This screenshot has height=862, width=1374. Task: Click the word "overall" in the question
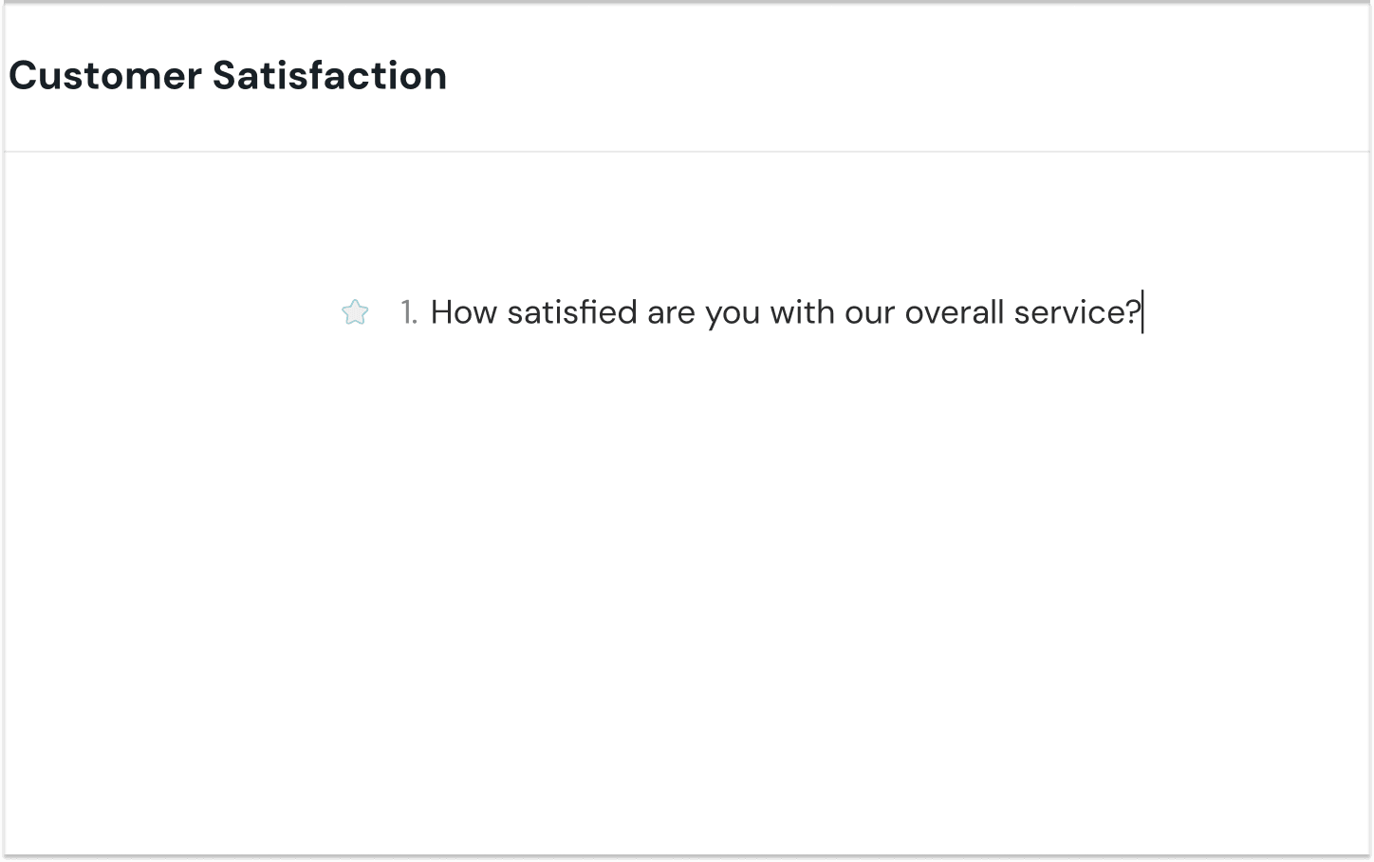coord(954,312)
